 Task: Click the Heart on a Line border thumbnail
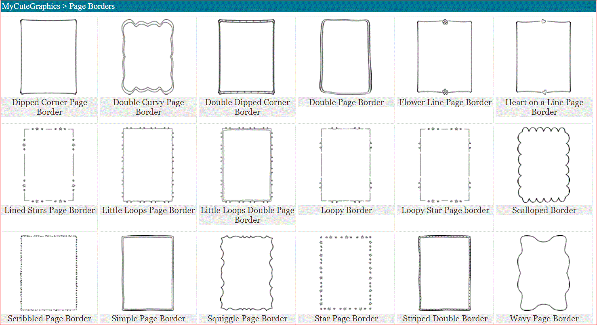coord(544,57)
